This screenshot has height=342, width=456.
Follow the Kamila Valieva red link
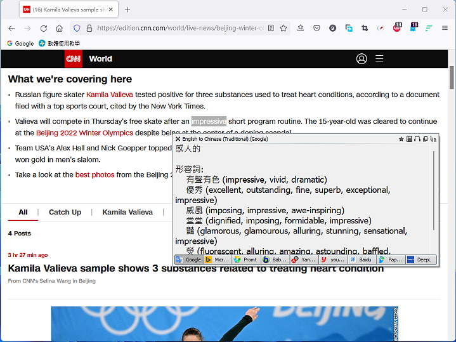tap(110, 95)
